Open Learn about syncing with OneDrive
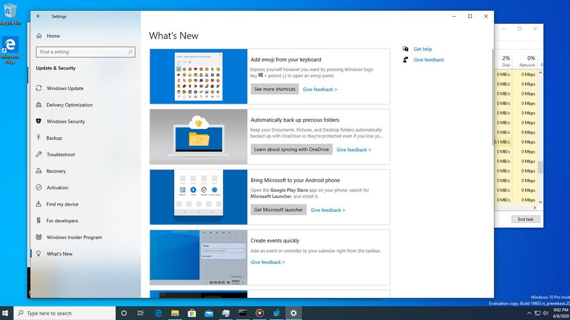This screenshot has width=570, height=320. click(291, 149)
